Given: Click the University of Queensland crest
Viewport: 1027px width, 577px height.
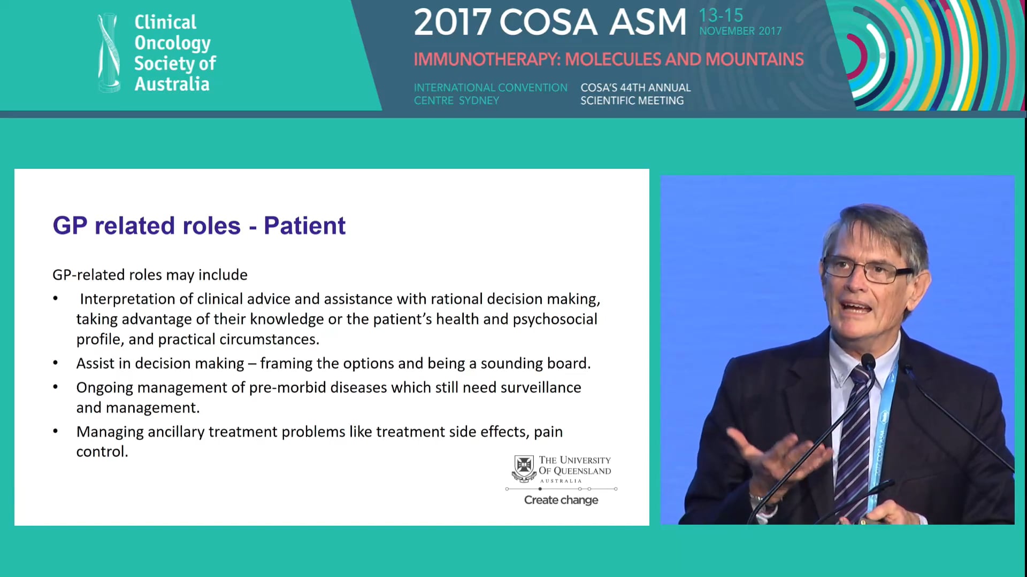Looking at the screenshot, I should pos(524,469).
